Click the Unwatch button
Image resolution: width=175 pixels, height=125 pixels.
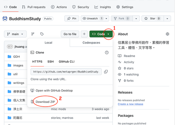pyautogui.click(x=93, y=19)
